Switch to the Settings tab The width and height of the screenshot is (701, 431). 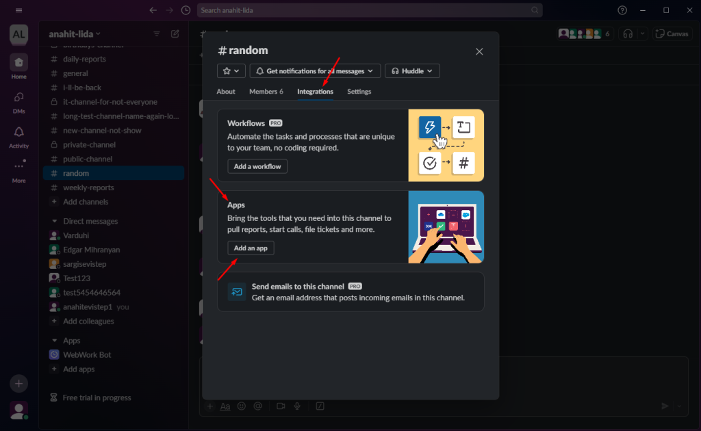[359, 92]
